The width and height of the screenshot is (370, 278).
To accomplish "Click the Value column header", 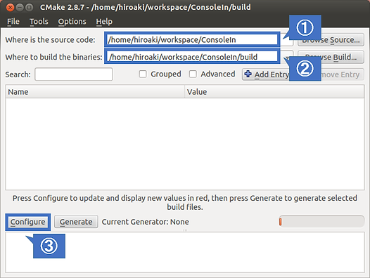I will click(x=274, y=92).
